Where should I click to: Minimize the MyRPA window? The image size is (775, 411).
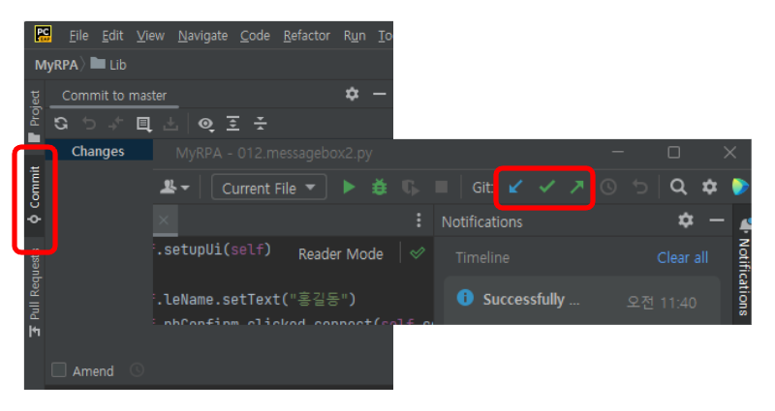[x=618, y=153]
